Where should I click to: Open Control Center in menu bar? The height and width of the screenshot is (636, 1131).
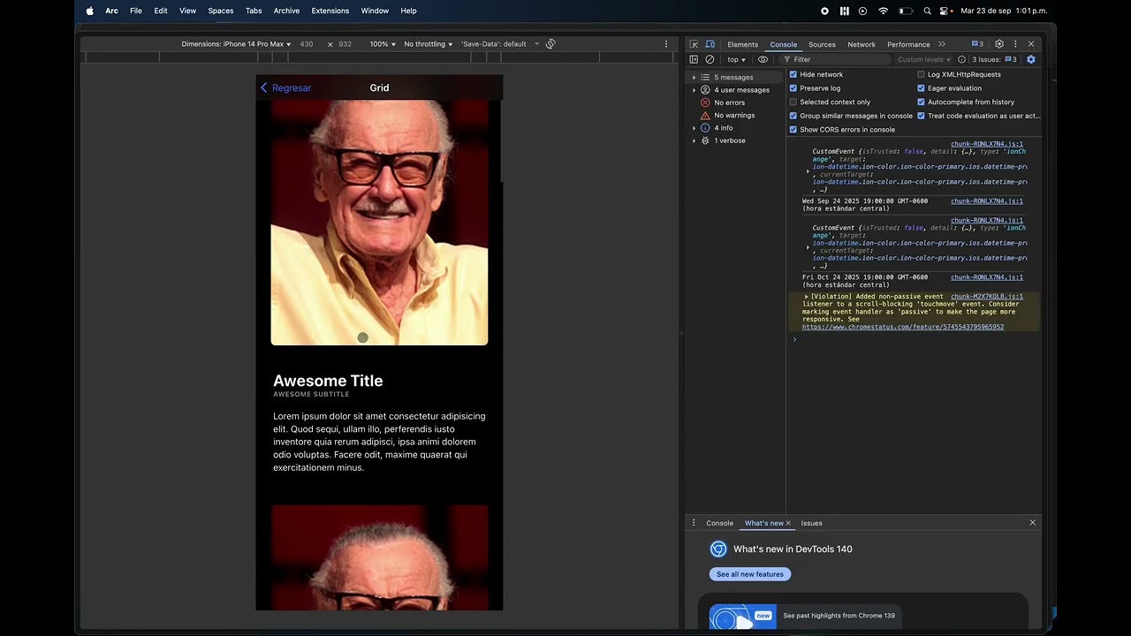pyautogui.click(x=945, y=11)
